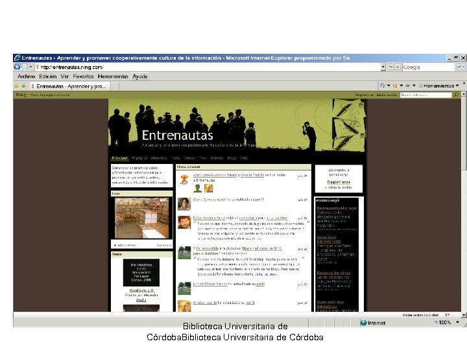The height and width of the screenshot is (350, 467).
Task: Click the Ning search magnifier icon
Action: [456, 95]
